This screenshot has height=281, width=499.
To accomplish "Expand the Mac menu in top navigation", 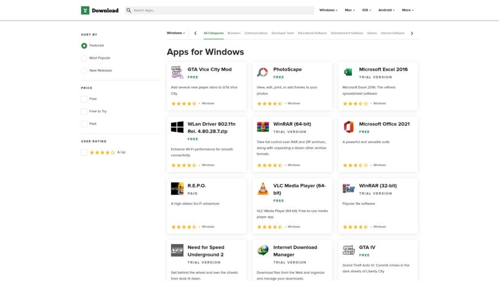I will [x=349, y=10].
